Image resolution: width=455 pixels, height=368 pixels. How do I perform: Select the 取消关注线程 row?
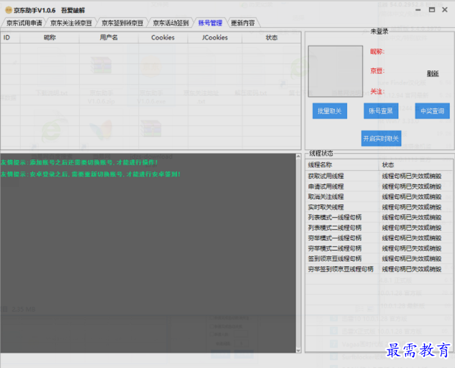point(379,196)
